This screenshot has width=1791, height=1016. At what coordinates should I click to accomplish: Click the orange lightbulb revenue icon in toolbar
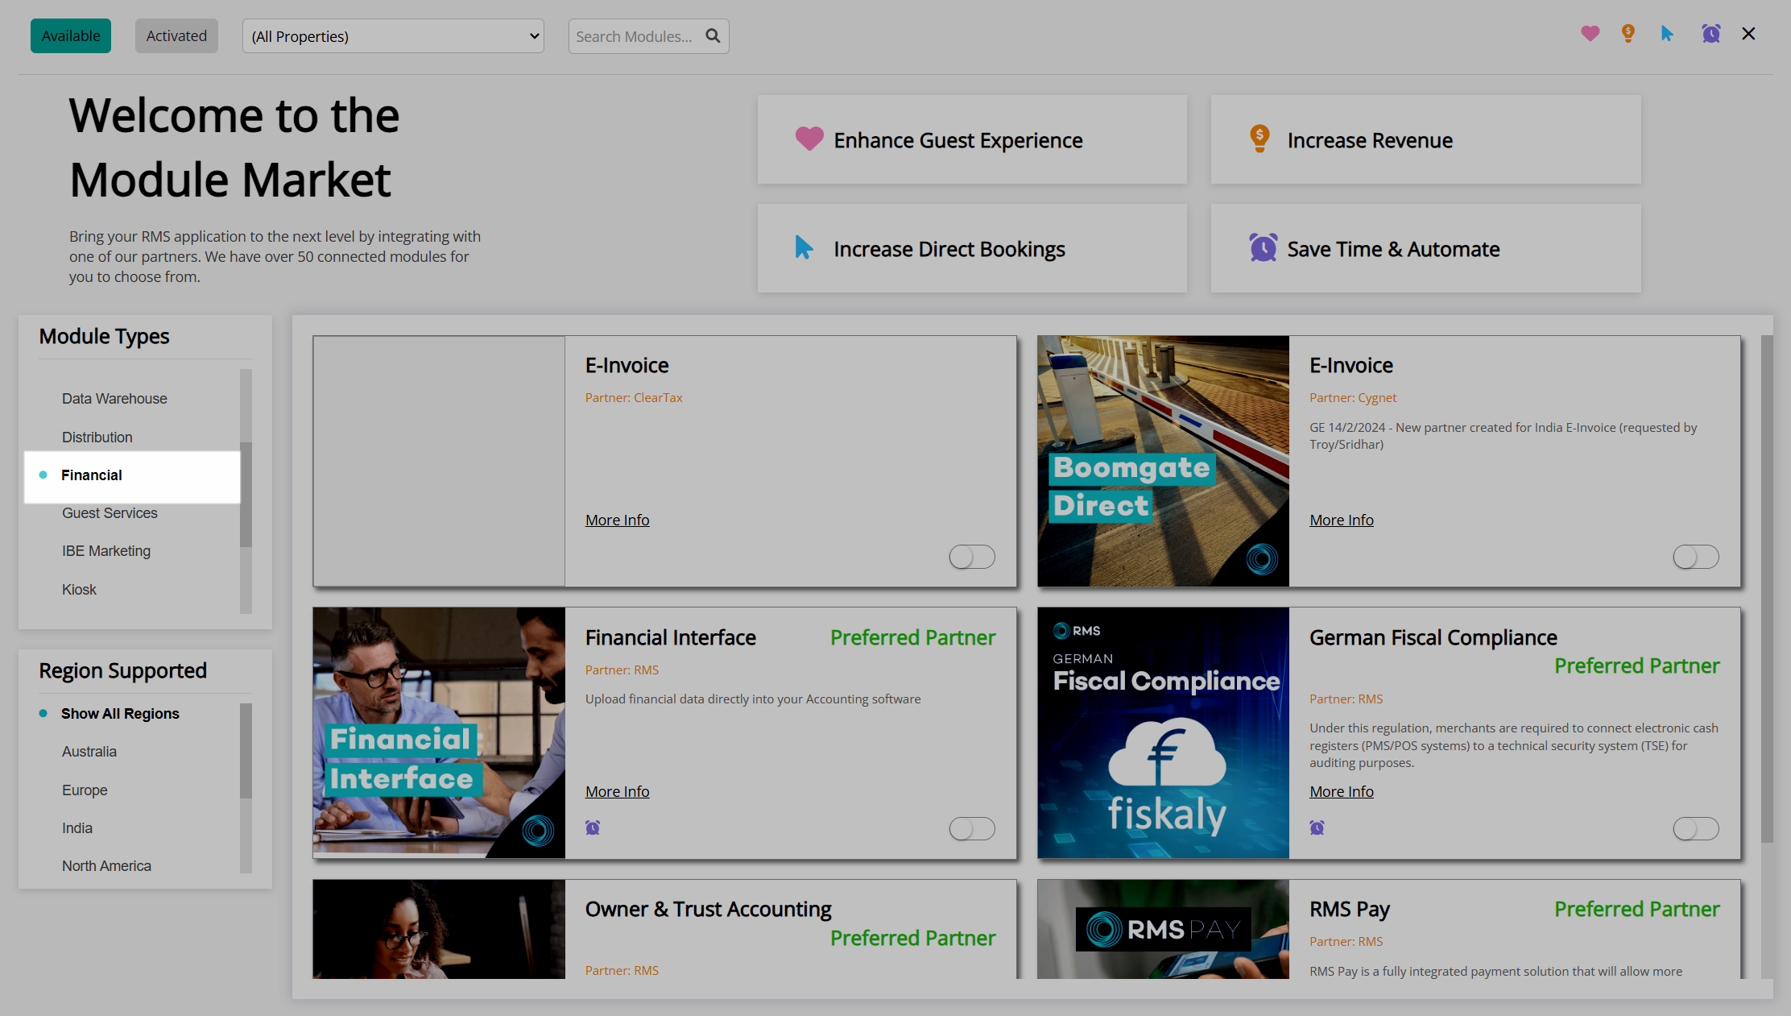tap(1628, 34)
